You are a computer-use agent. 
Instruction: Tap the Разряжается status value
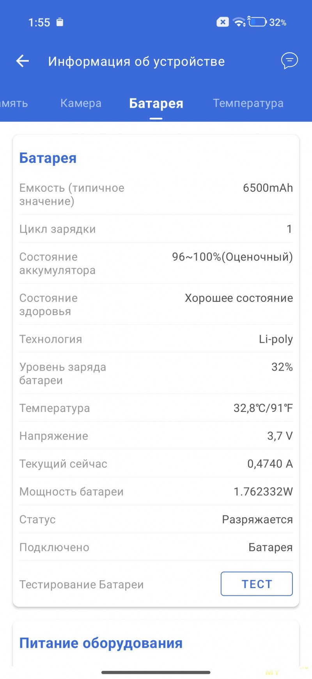click(x=257, y=519)
